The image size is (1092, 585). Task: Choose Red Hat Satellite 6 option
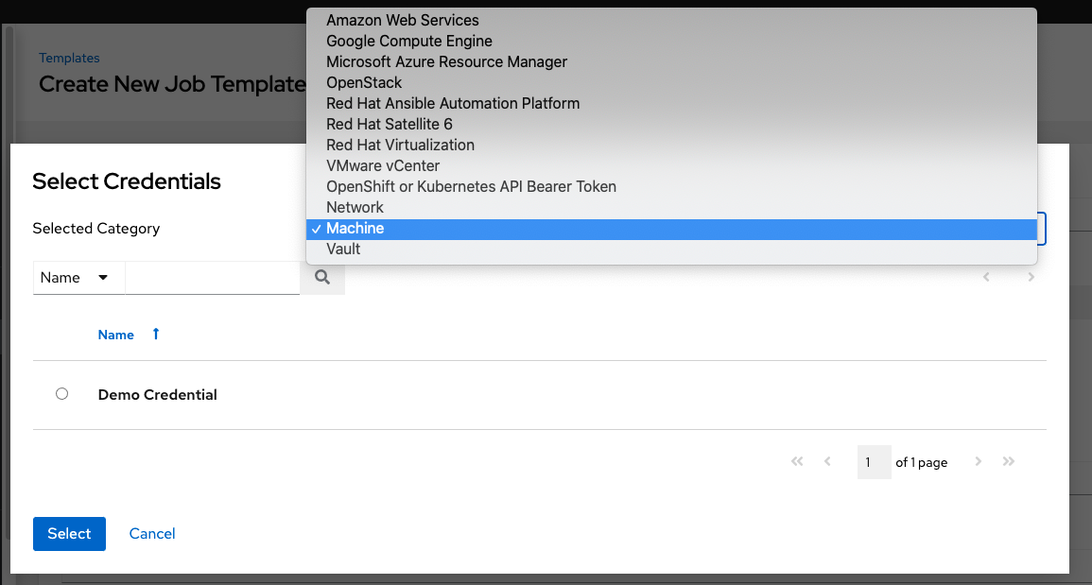[671, 125]
